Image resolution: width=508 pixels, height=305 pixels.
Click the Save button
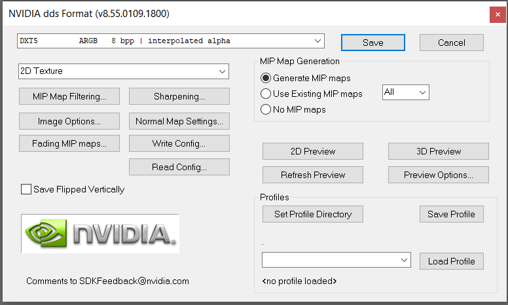(373, 43)
